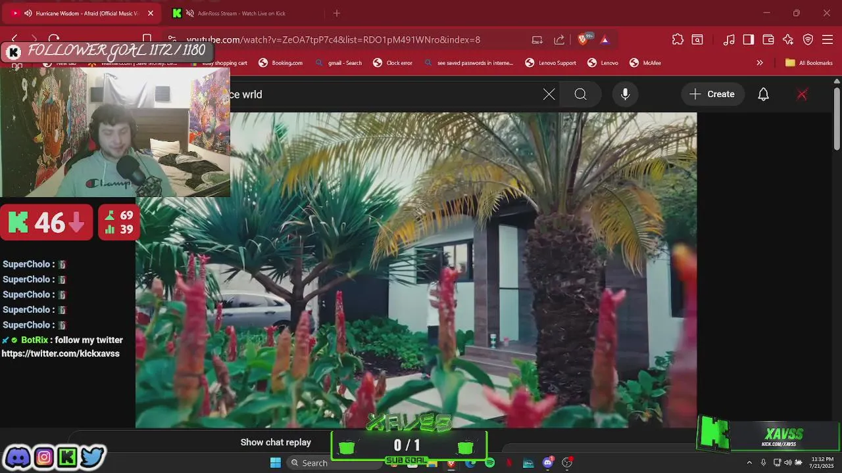Open the Leo AI sparkle icon
The height and width of the screenshot is (473, 842).
[x=788, y=39]
